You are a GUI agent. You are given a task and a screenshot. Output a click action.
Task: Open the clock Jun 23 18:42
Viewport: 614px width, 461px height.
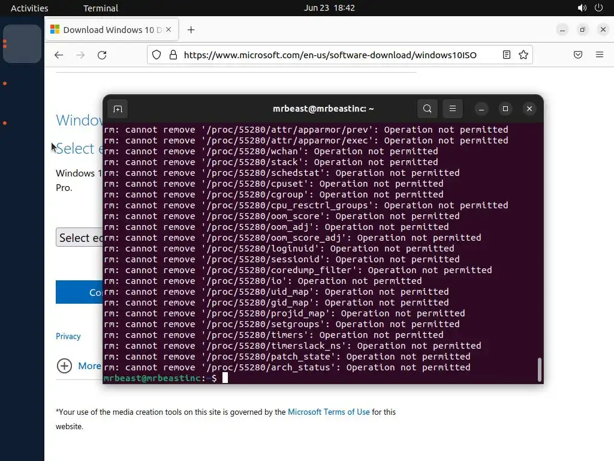(x=329, y=8)
